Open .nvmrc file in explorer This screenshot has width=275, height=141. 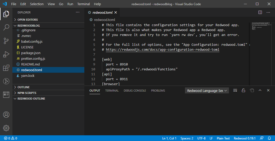(48, 36)
